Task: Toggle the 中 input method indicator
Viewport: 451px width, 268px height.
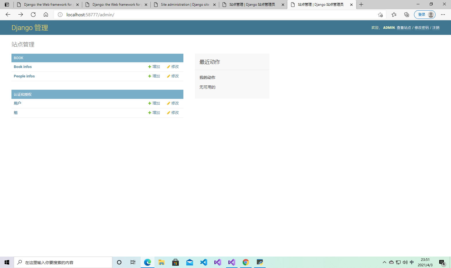Action: [x=412, y=262]
